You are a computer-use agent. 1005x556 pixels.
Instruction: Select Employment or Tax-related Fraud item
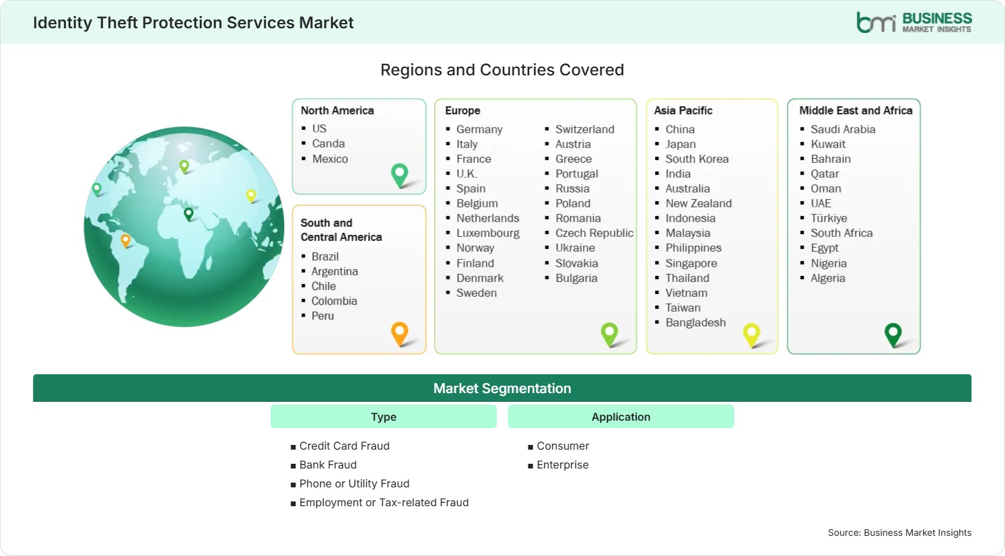[x=384, y=502]
